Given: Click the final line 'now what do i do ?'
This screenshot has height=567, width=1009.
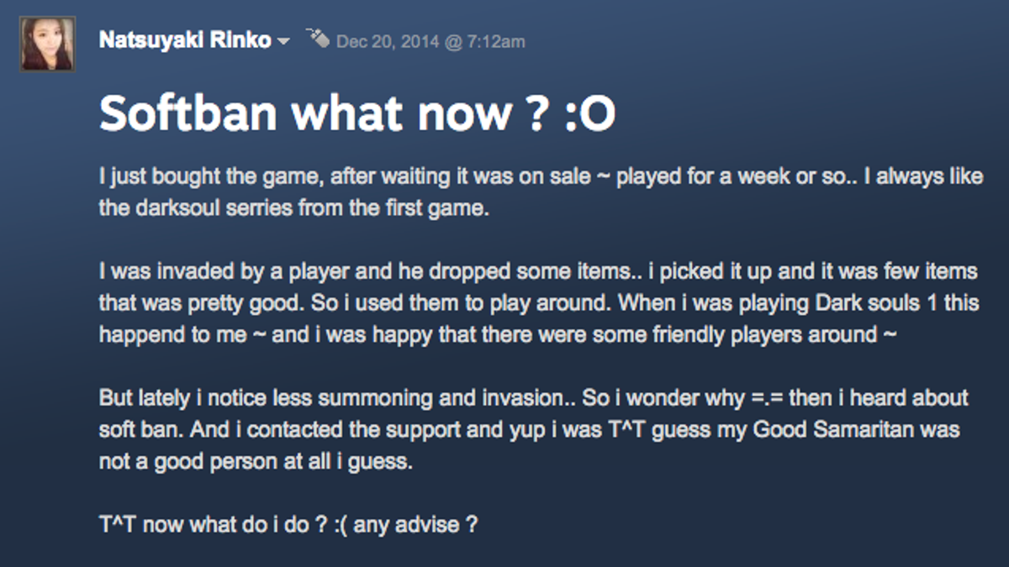Looking at the screenshot, I should click(x=288, y=526).
